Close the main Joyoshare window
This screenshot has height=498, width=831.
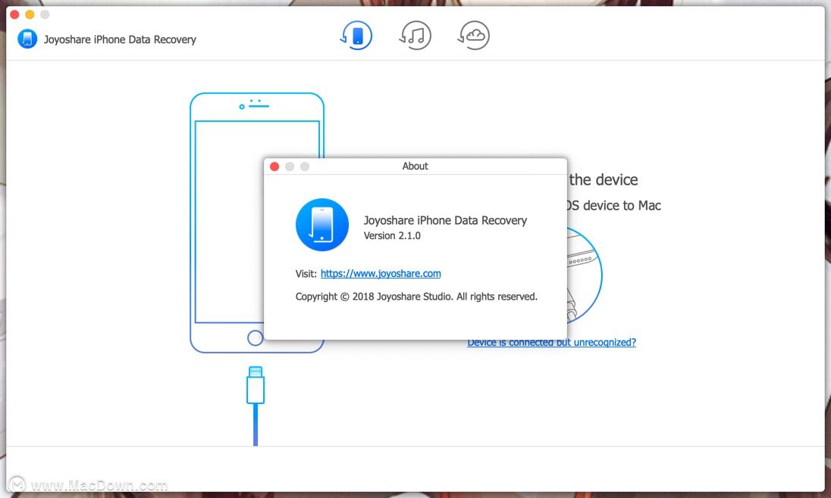14,15
